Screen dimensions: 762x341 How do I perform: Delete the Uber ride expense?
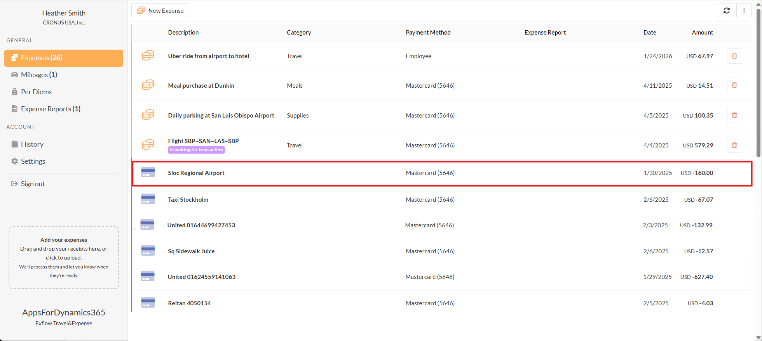pos(734,56)
